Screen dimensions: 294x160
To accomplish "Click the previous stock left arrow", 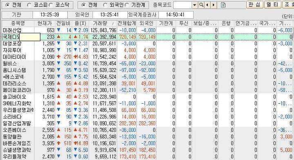I will click(x=207, y=5).
